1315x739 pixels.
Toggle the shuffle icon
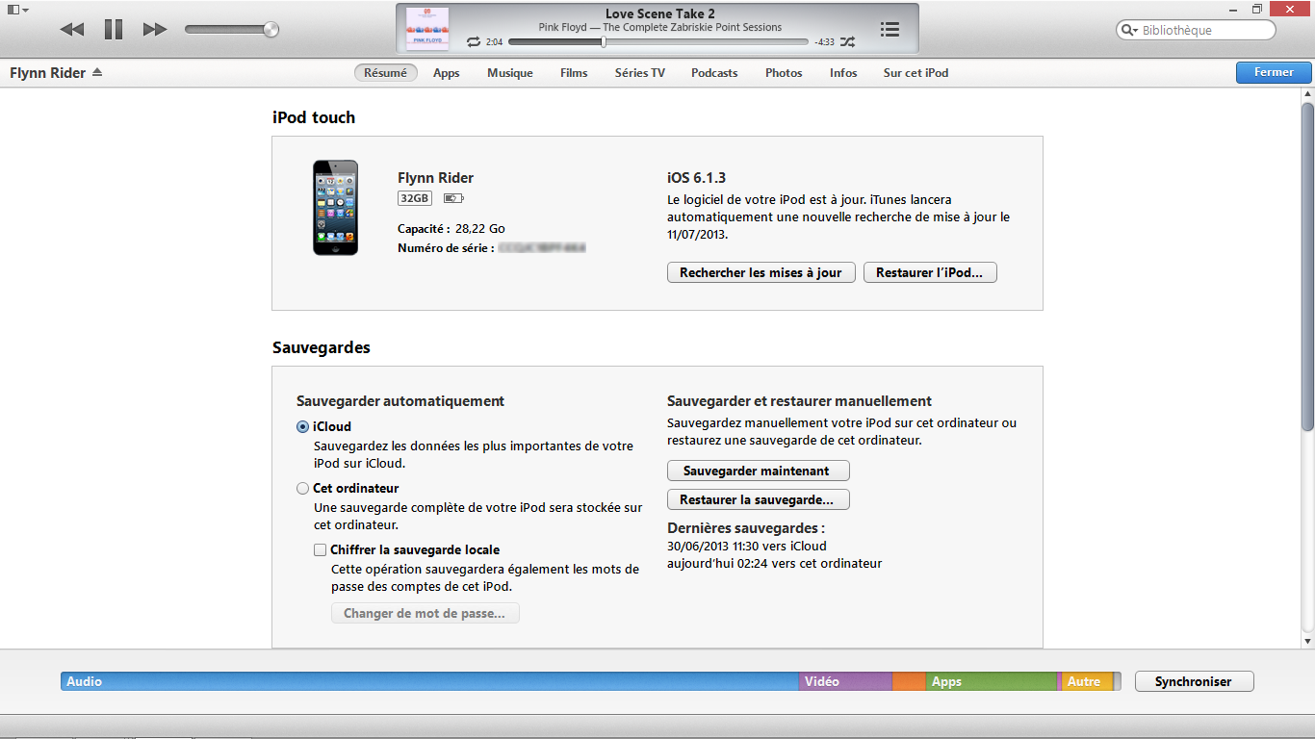tap(847, 42)
